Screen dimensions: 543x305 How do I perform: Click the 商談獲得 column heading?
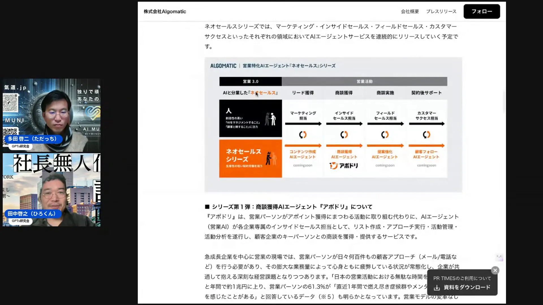coord(344,93)
